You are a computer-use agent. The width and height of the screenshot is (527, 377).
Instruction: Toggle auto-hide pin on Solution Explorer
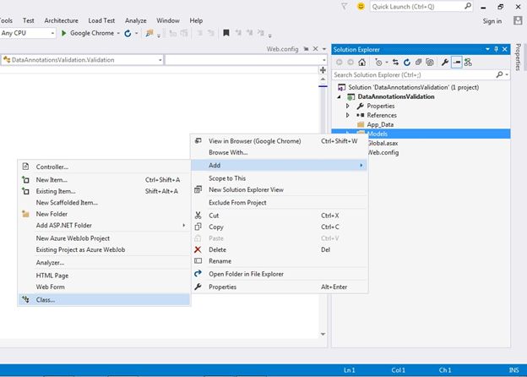[x=496, y=49]
